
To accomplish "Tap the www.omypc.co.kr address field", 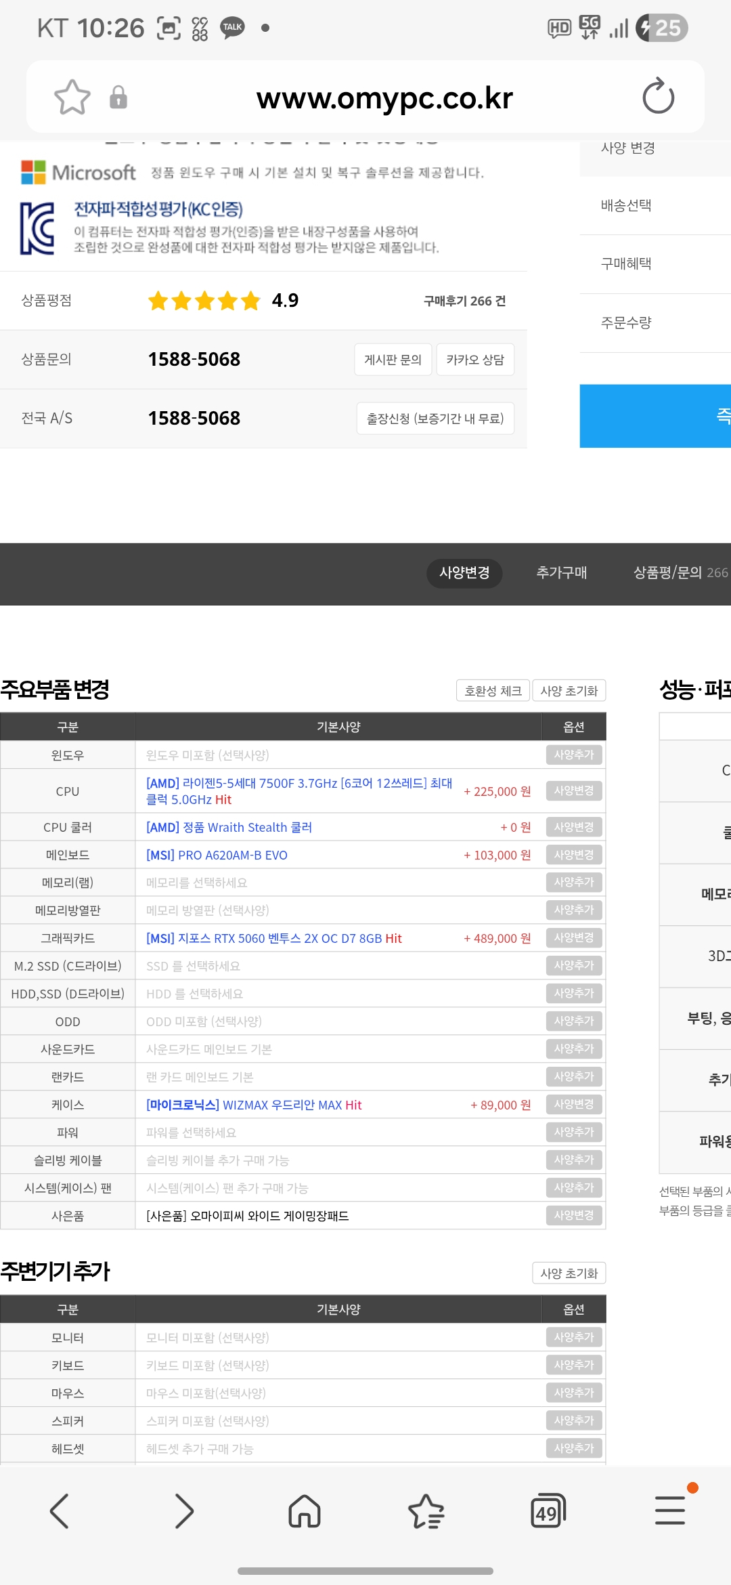I will point(384,98).
